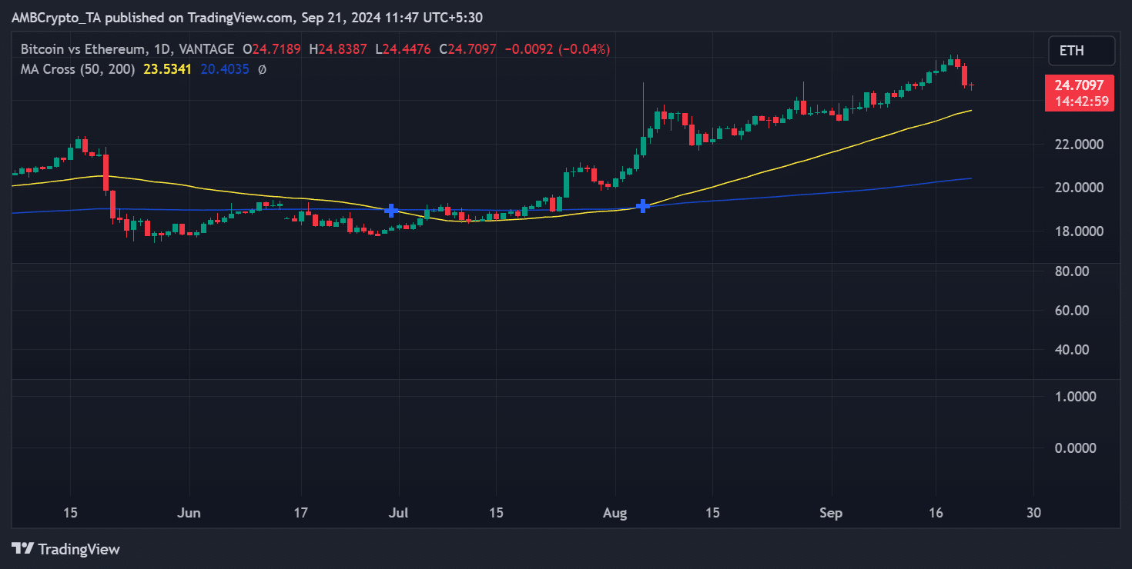1132x569 pixels.
Task: Click the high value H24.8387
Action: point(337,49)
